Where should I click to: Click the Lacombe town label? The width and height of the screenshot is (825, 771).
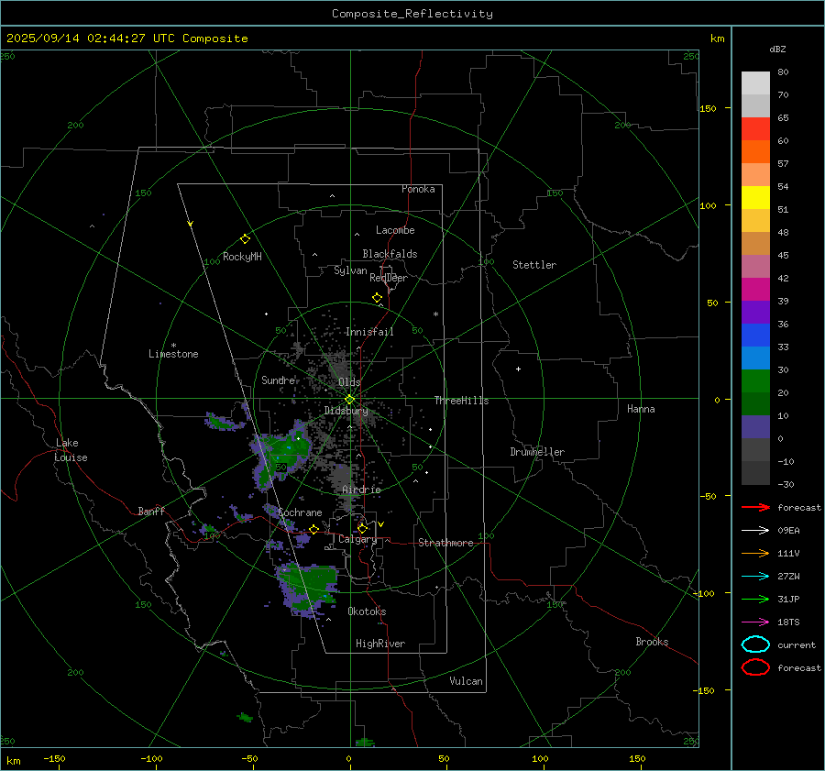[x=395, y=230]
